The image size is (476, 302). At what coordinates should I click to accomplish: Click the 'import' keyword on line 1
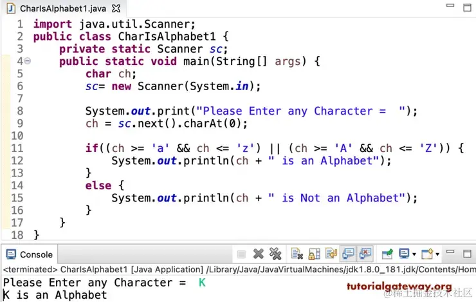click(53, 24)
